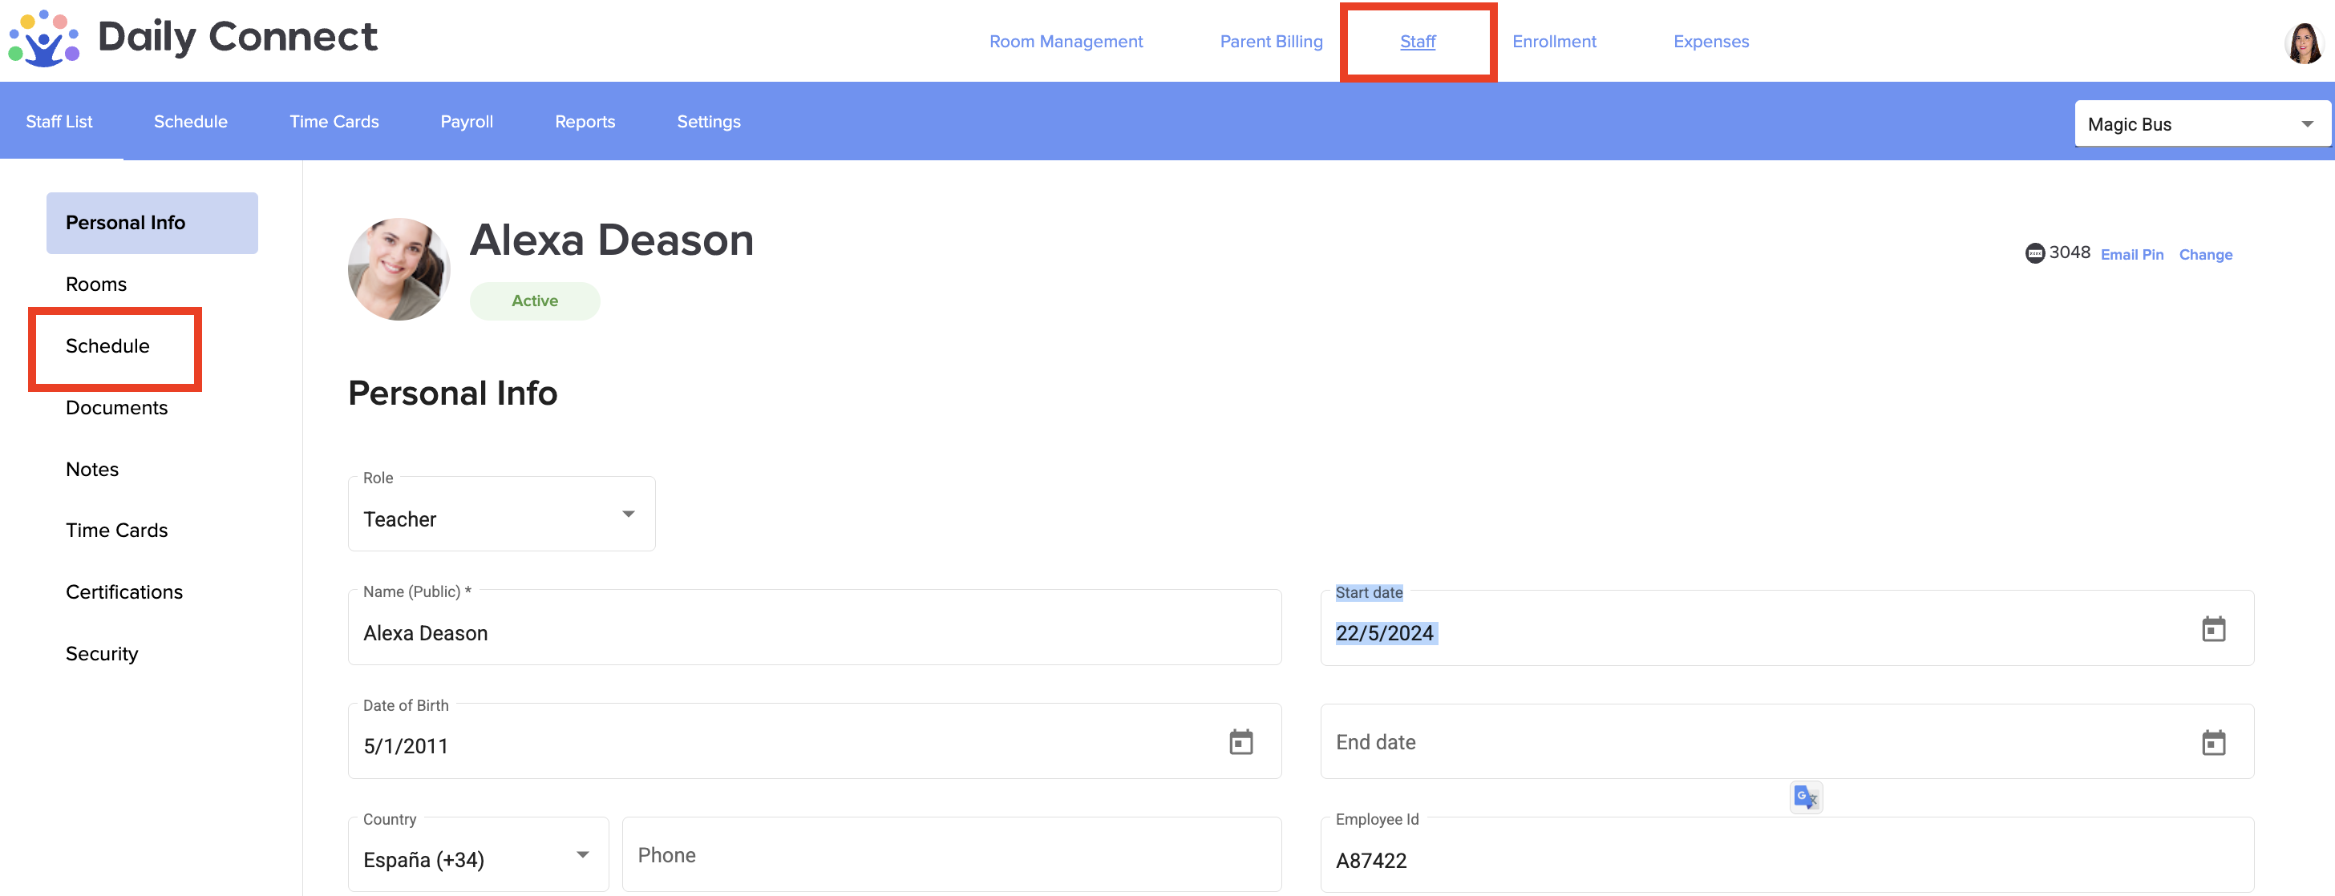Click Alexa Deason's profile photo
2335x896 pixels.
[399, 269]
